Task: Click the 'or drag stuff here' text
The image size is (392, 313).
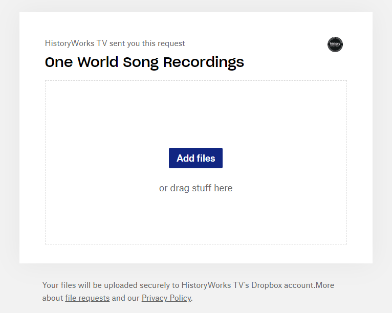Action: point(196,188)
